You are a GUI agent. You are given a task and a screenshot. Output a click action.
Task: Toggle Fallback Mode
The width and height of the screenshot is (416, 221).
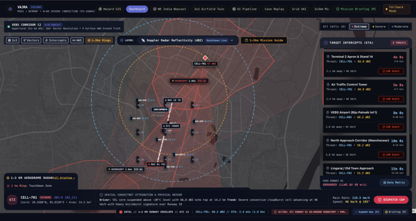(x=396, y=9)
